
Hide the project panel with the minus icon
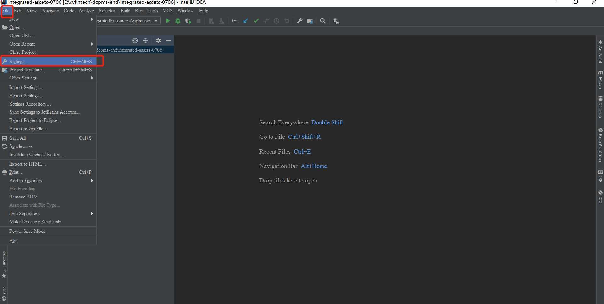pyautogui.click(x=168, y=41)
